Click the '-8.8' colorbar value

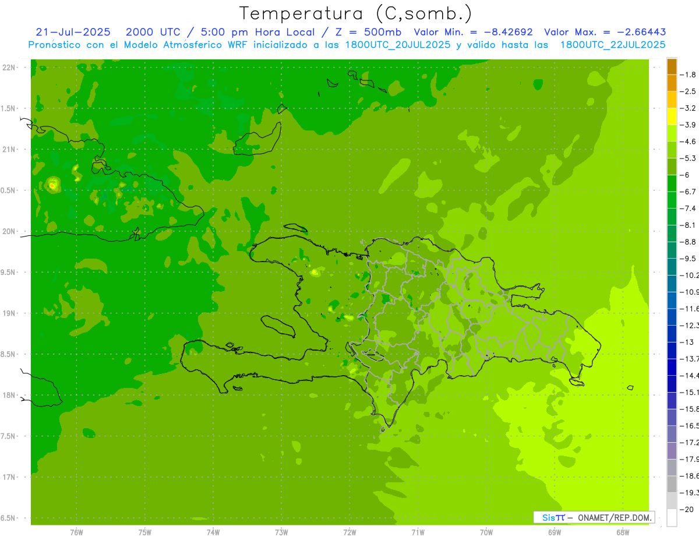pos(688,242)
